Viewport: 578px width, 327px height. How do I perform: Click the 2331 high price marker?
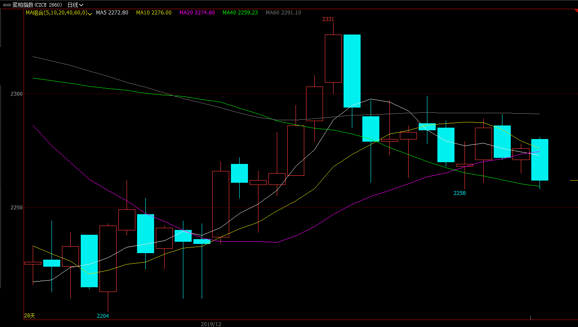coord(328,19)
